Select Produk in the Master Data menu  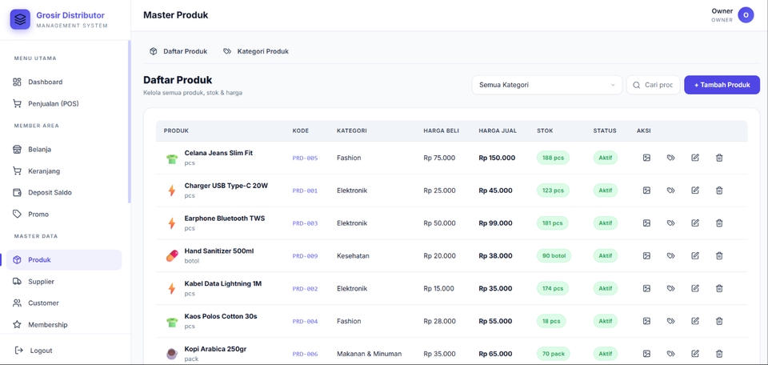[x=64, y=259]
